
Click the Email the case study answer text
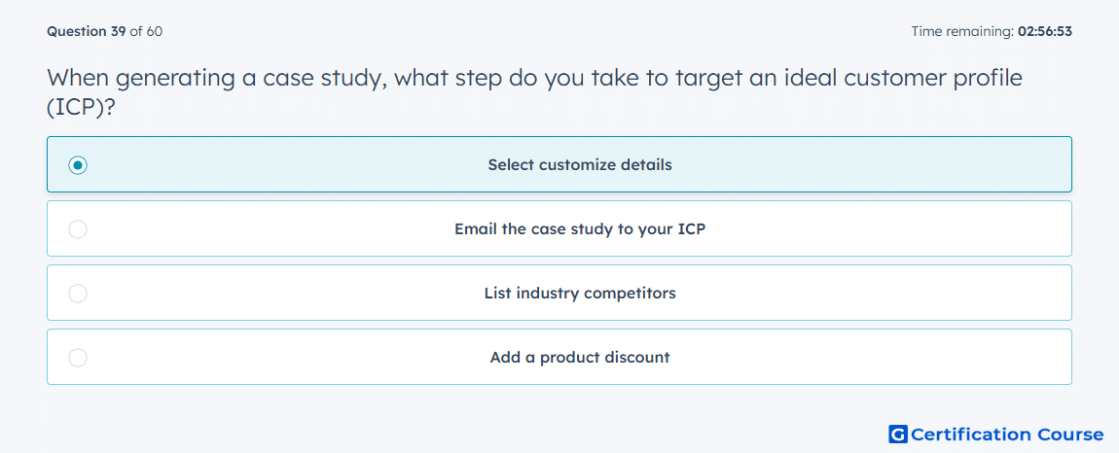pyautogui.click(x=580, y=229)
